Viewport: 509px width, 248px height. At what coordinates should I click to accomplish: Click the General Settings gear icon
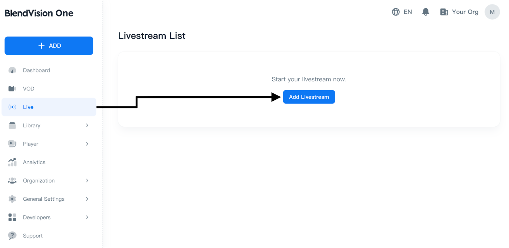pos(12,199)
